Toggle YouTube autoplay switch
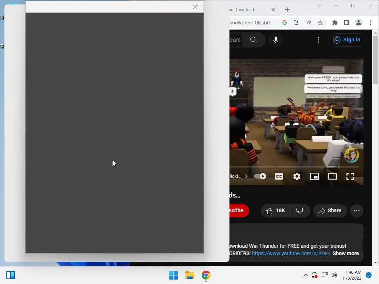The image size is (379, 284). click(x=260, y=176)
